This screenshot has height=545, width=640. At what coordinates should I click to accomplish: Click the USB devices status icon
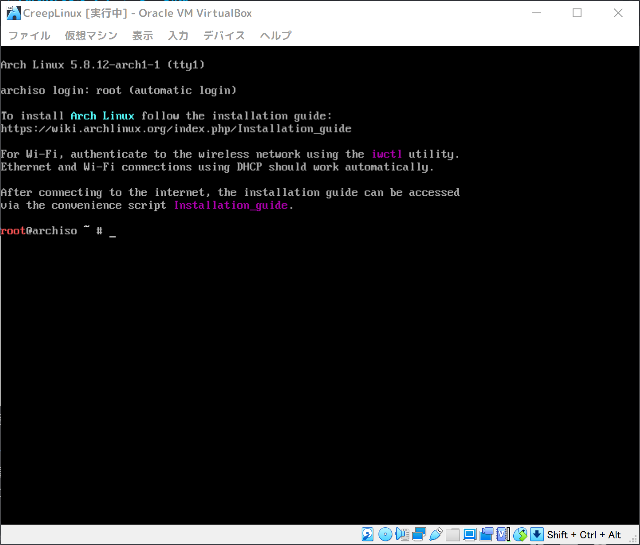[x=436, y=535]
